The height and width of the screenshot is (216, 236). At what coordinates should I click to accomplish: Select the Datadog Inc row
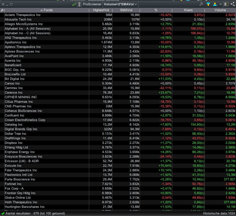tap(118, 125)
